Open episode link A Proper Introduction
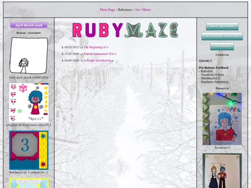The width and height of the screenshot is (251, 188). 98,61
